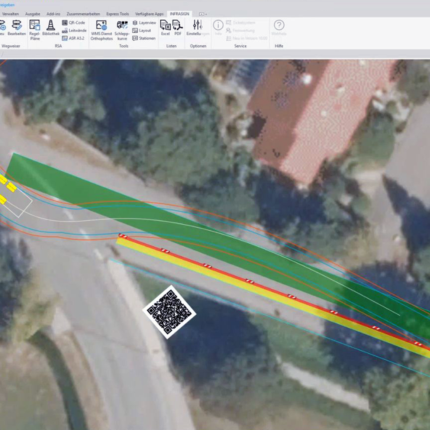430x430 pixels.
Task: Open the Bibliothek traffic cone library
Action: 51,29
